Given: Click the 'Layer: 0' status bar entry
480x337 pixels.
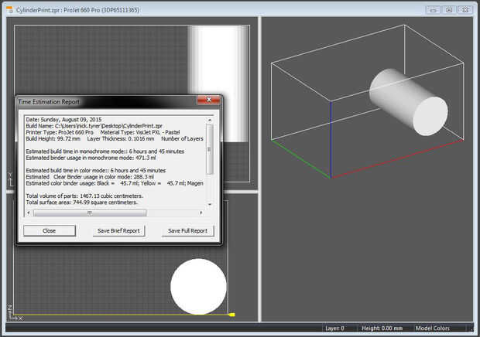Looking at the screenshot, I should [334, 328].
